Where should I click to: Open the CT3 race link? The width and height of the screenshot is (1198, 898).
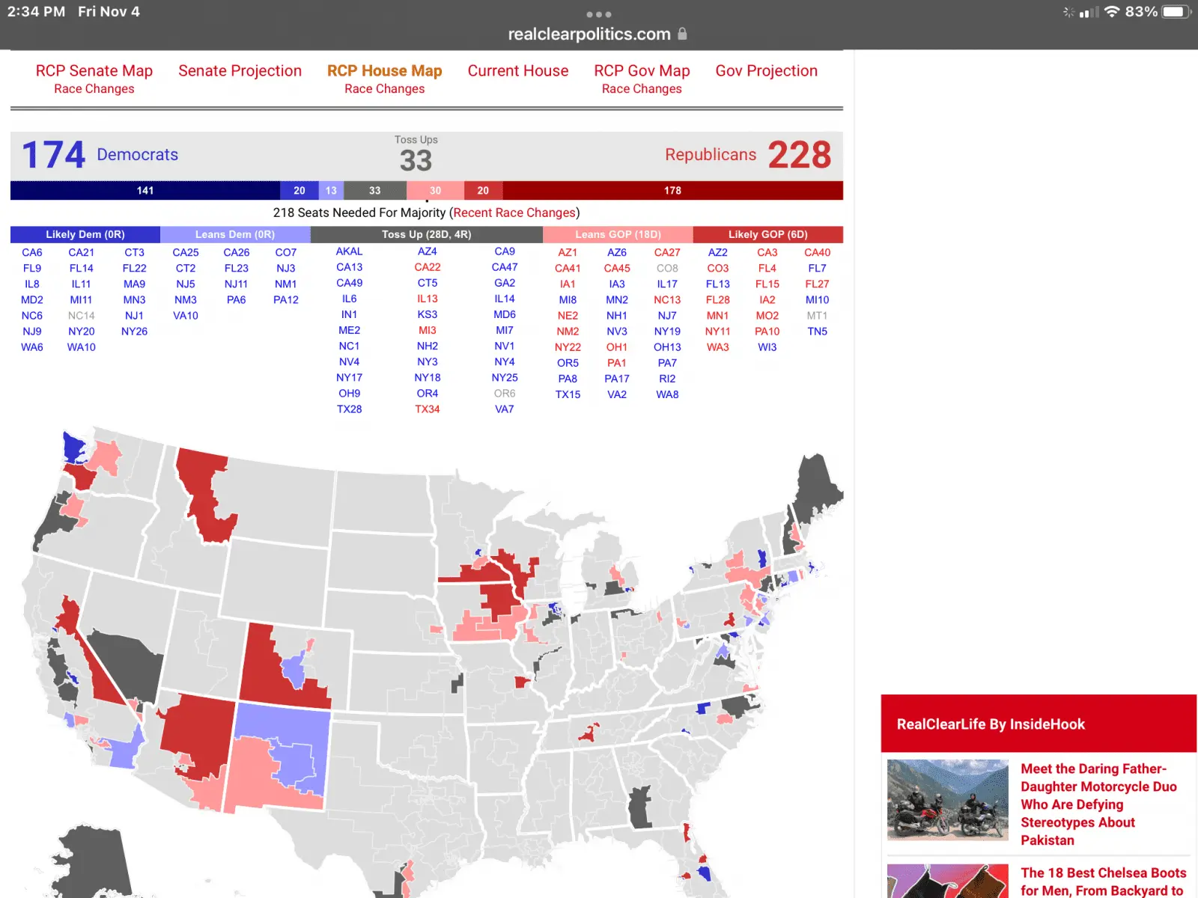tap(135, 253)
